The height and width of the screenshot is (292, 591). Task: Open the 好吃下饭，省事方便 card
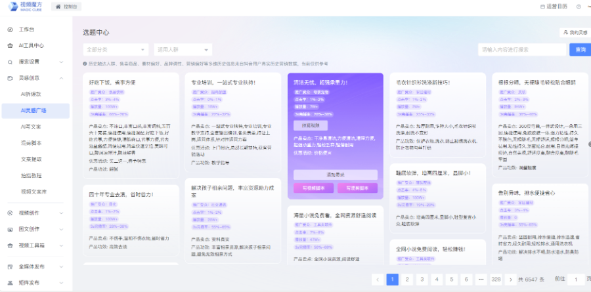click(x=131, y=126)
